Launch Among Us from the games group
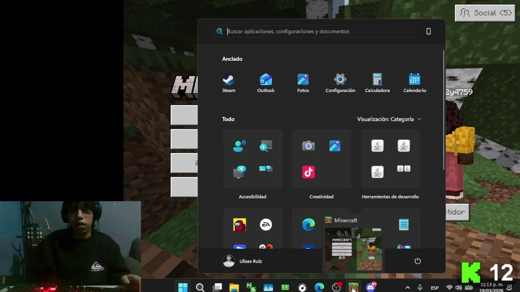This screenshot has height=292, width=520. tap(240, 224)
